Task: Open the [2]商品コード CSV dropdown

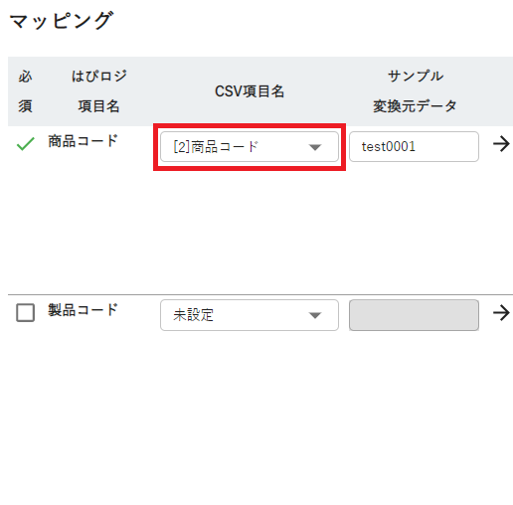Action: [x=250, y=147]
